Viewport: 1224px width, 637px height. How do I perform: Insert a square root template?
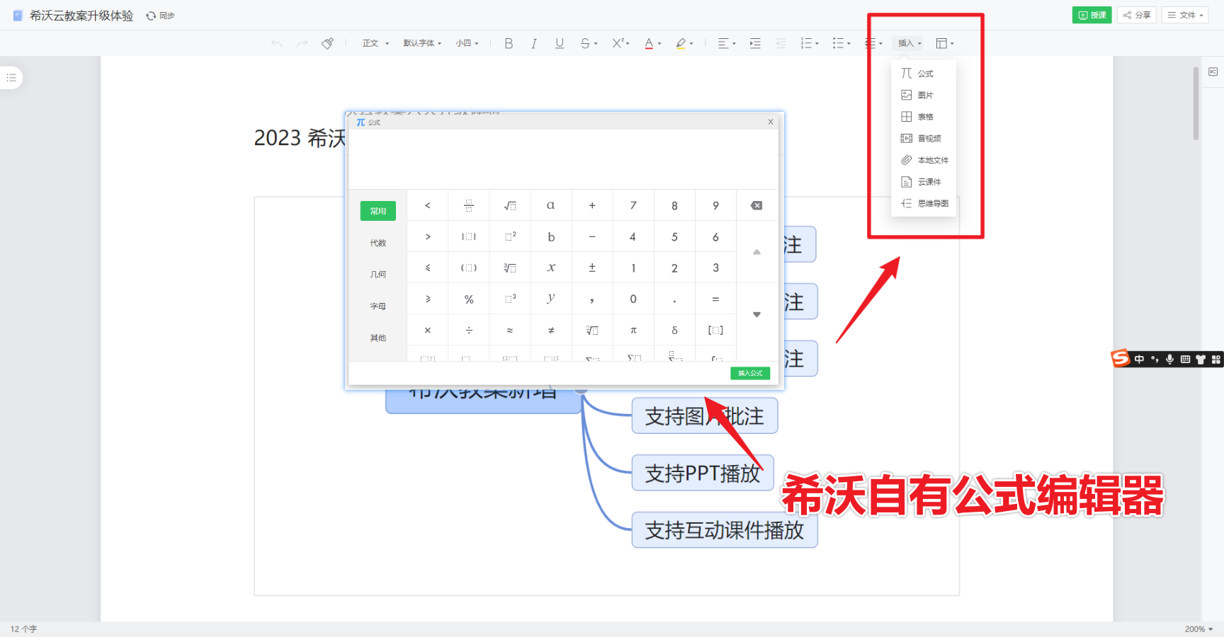[510, 205]
